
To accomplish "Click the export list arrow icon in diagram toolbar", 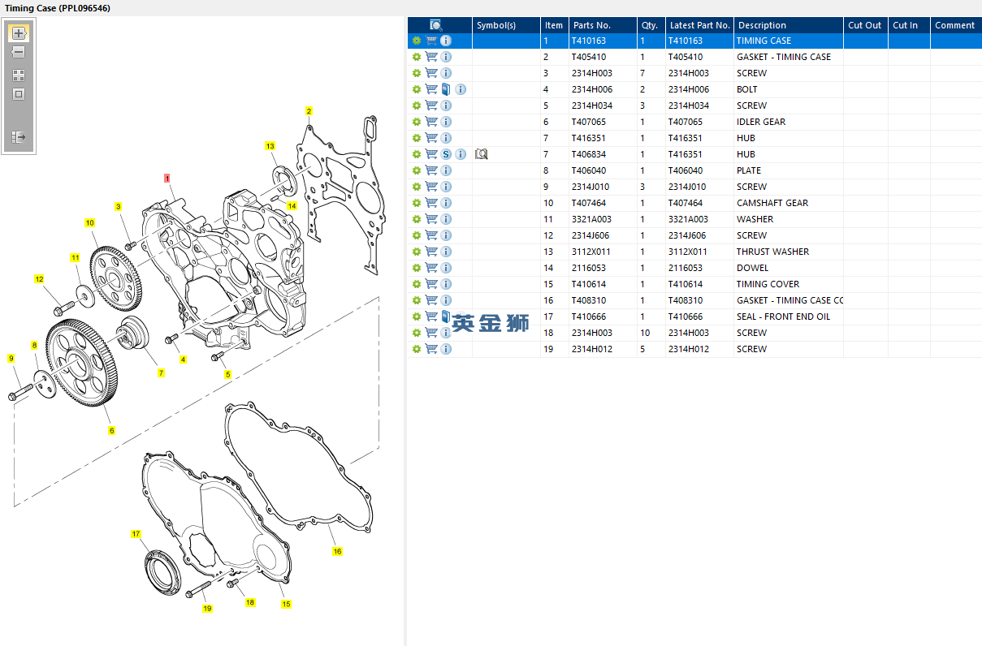I will [19, 137].
